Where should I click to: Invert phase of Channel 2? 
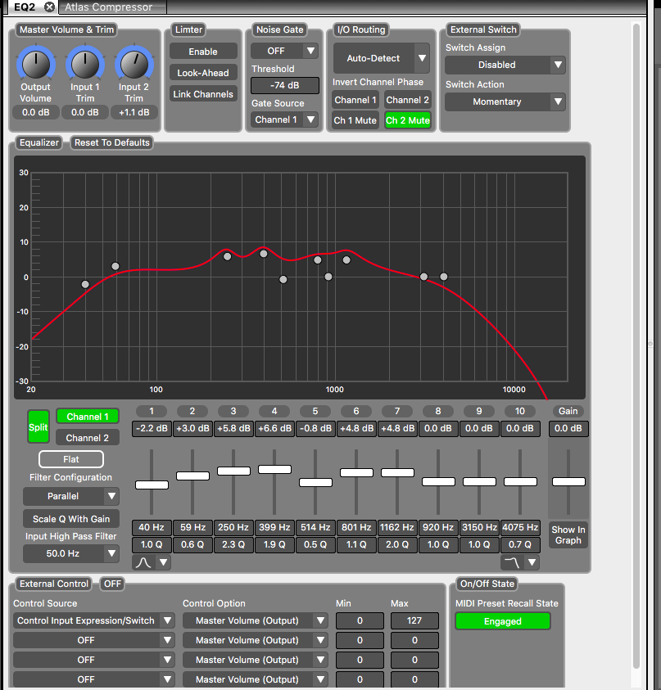pos(407,100)
